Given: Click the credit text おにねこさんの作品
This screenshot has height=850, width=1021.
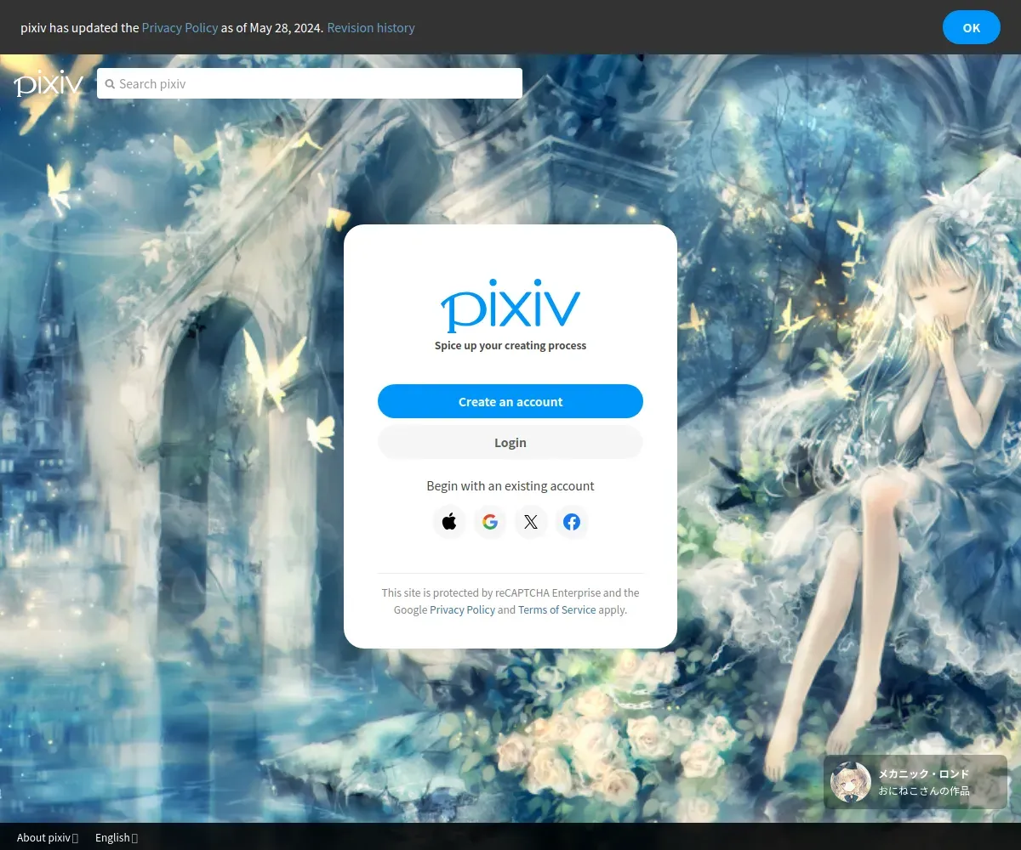Looking at the screenshot, I should coord(924,790).
